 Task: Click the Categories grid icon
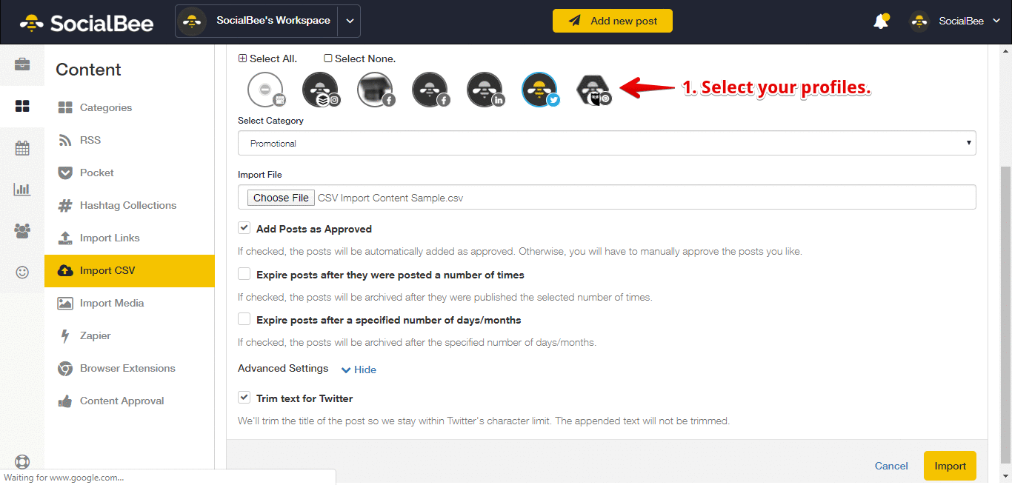[65, 107]
